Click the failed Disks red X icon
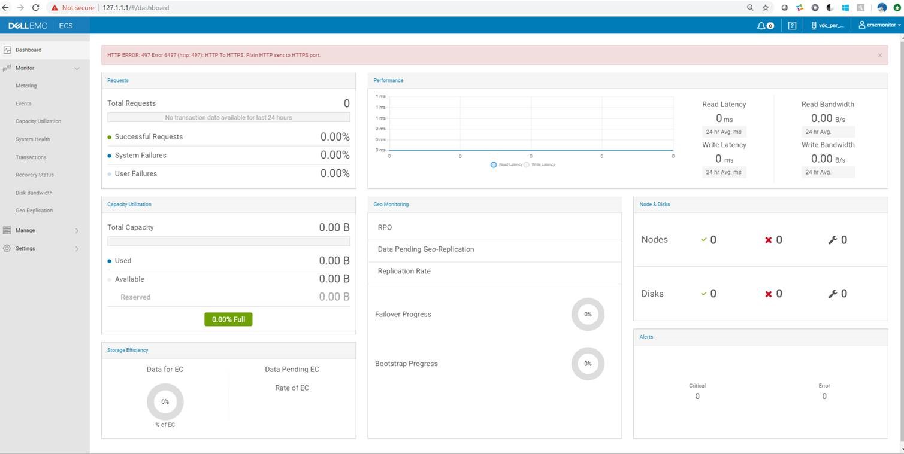Image resolution: width=904 pixels, height=454 pixels. click(x=769, y=294)
